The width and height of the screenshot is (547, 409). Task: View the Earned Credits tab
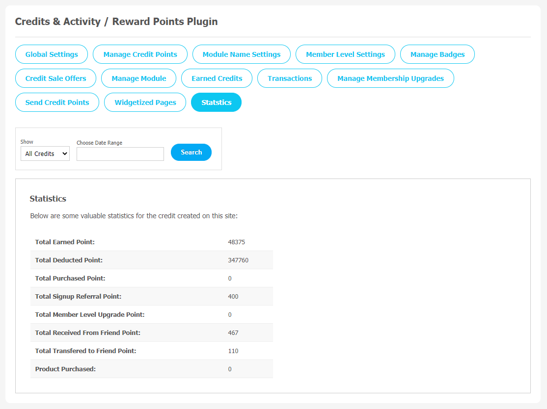217,78
